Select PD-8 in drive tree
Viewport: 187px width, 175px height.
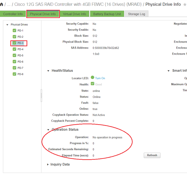click(21, 74)
